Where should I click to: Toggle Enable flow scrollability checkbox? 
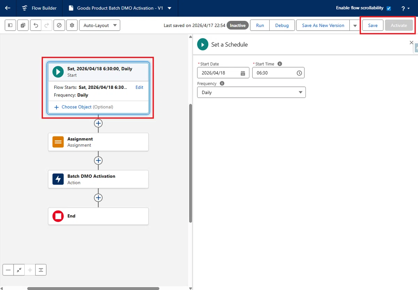(389, 8)
